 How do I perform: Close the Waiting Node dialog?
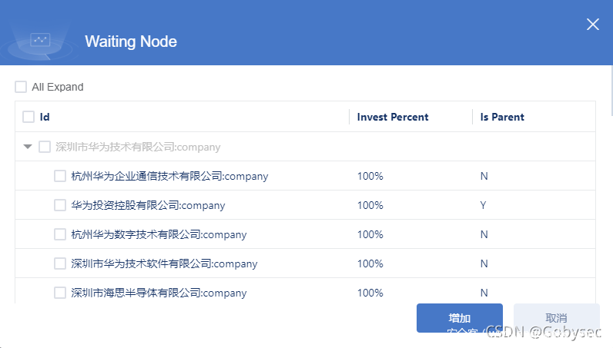click(x=592, y=25)
